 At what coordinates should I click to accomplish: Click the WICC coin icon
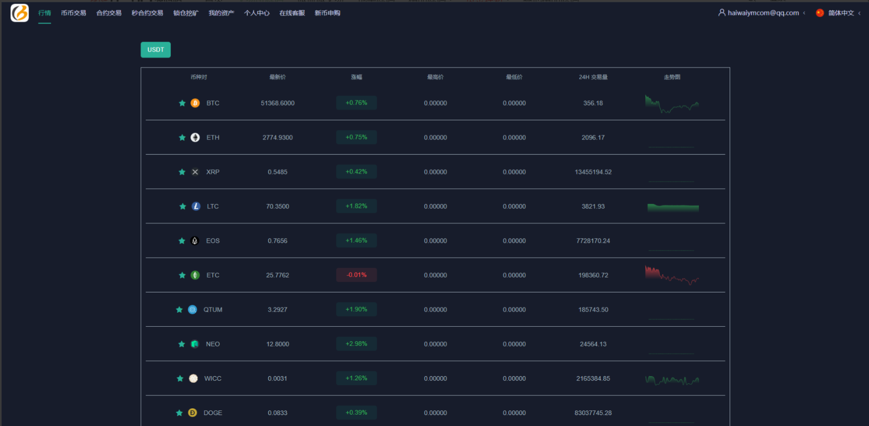194,379
